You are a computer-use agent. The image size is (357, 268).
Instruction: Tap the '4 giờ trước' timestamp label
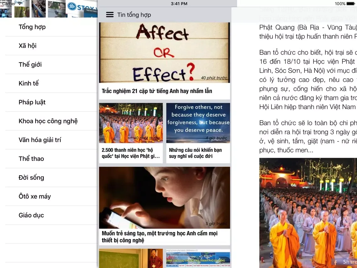pyautogui.click(x=216, y=138)
